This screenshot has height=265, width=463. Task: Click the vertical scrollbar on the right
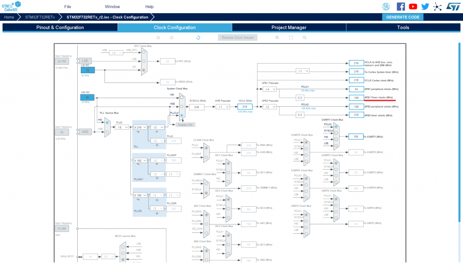pos(459,132)
